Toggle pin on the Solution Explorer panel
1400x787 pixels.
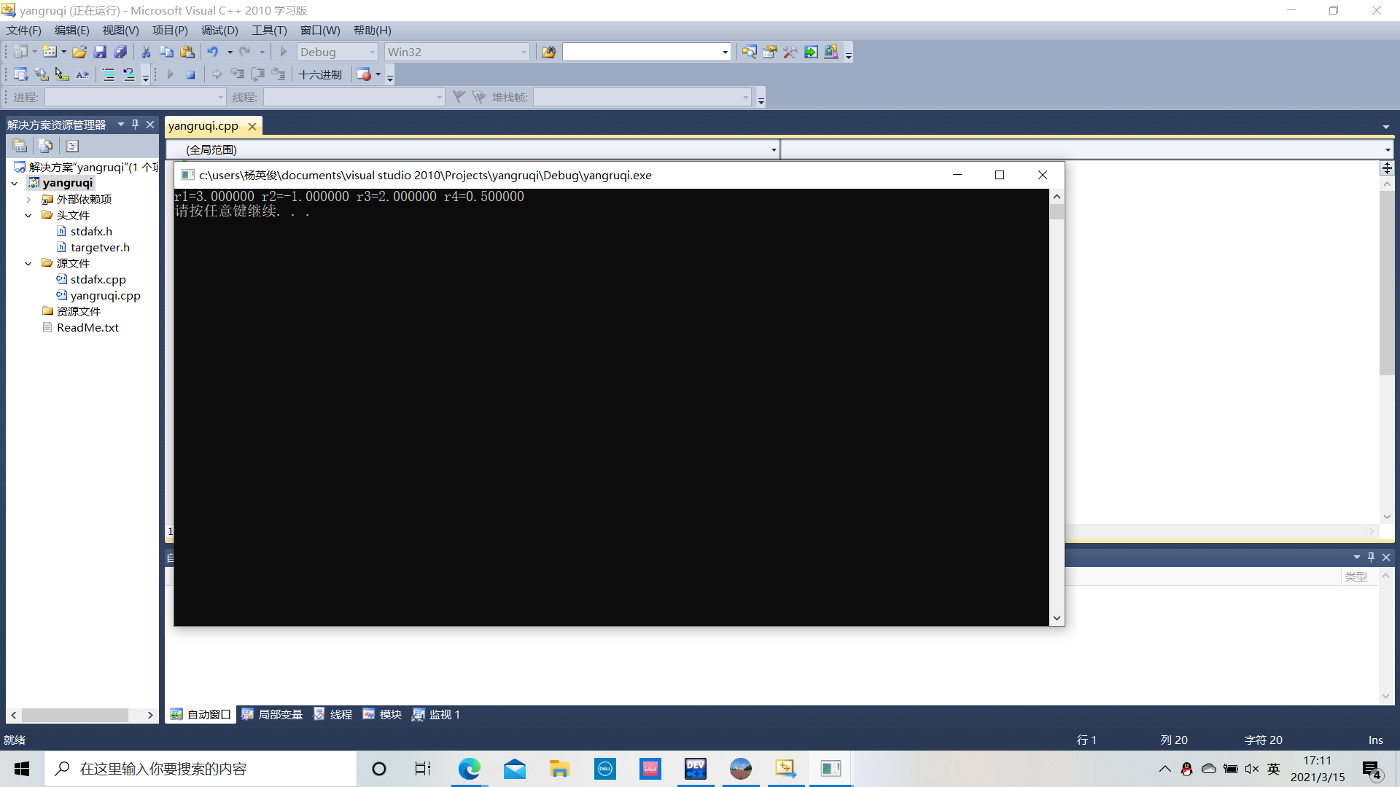point(135,125)
